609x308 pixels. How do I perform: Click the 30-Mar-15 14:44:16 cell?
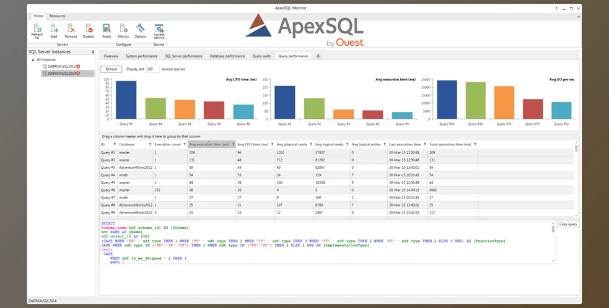tap(408, 190)
